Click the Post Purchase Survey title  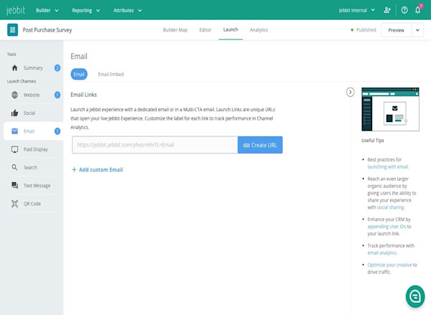coord(47,30)
